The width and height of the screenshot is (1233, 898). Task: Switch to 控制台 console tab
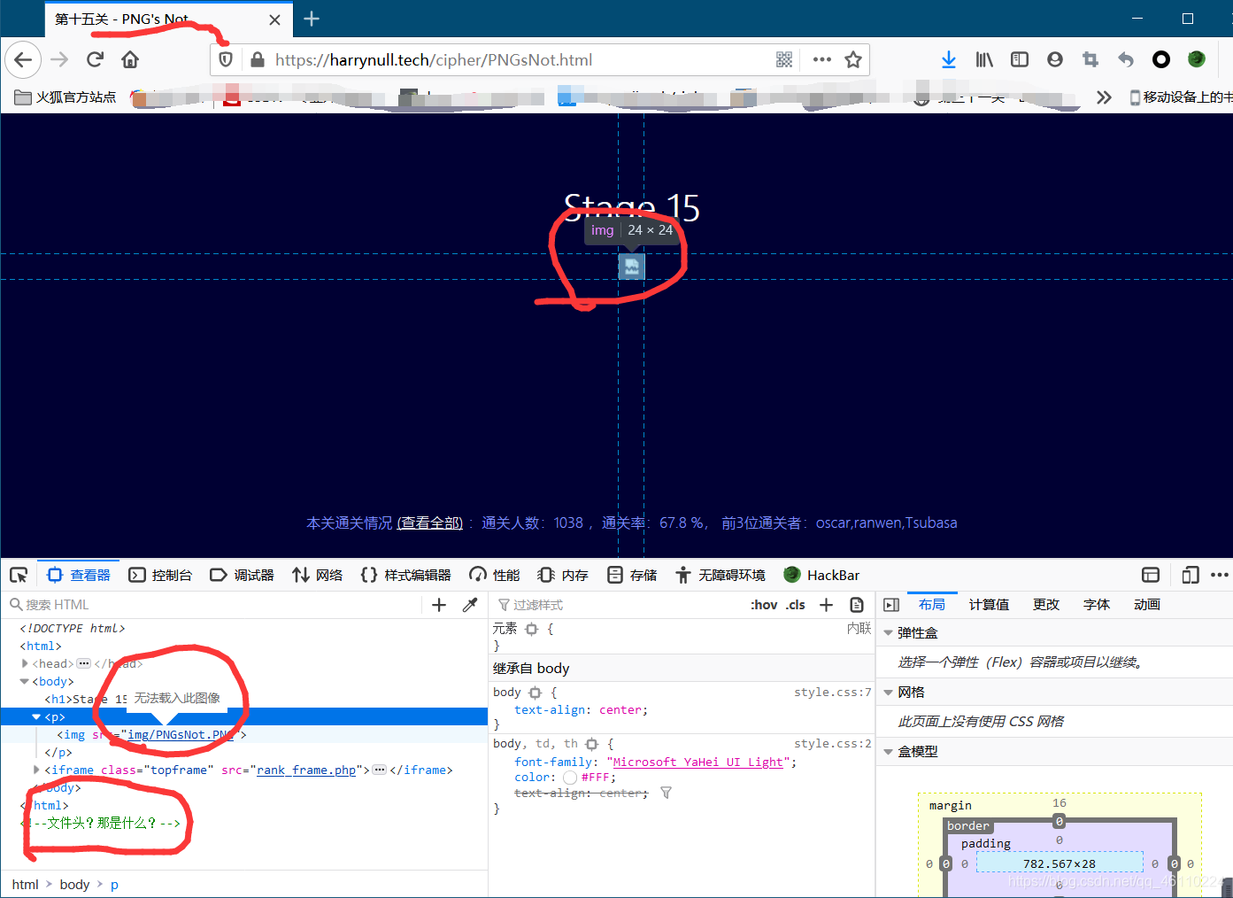[160, 575]
